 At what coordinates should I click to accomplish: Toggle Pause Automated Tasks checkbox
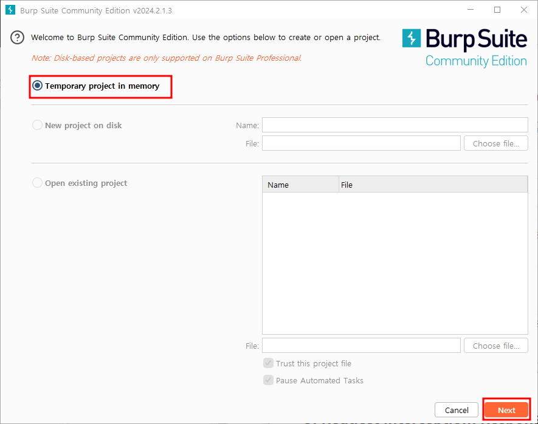[x=268, y=380]
